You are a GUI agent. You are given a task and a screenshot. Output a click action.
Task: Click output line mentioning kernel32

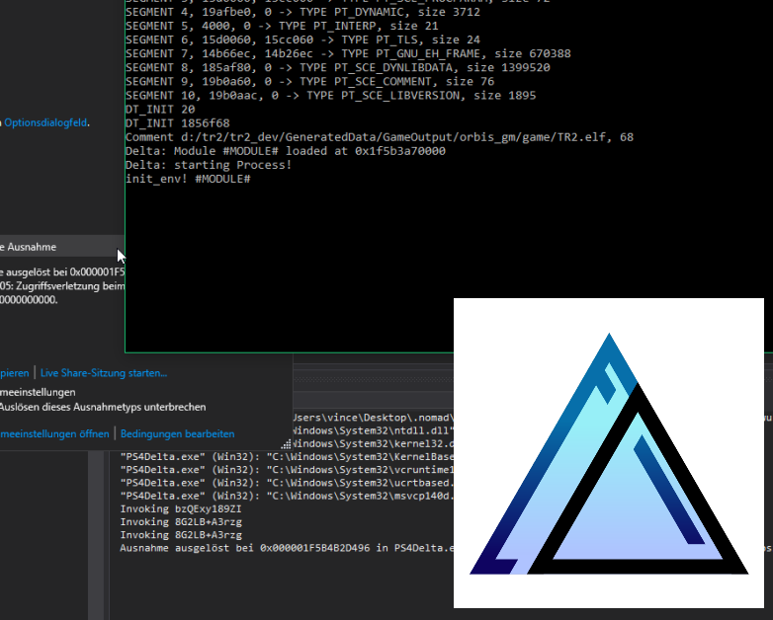click(x=374, y=443)
